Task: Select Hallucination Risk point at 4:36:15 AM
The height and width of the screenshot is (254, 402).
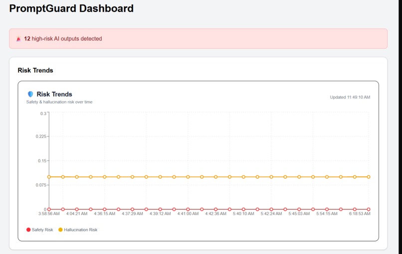Action: tap(105, 177)
